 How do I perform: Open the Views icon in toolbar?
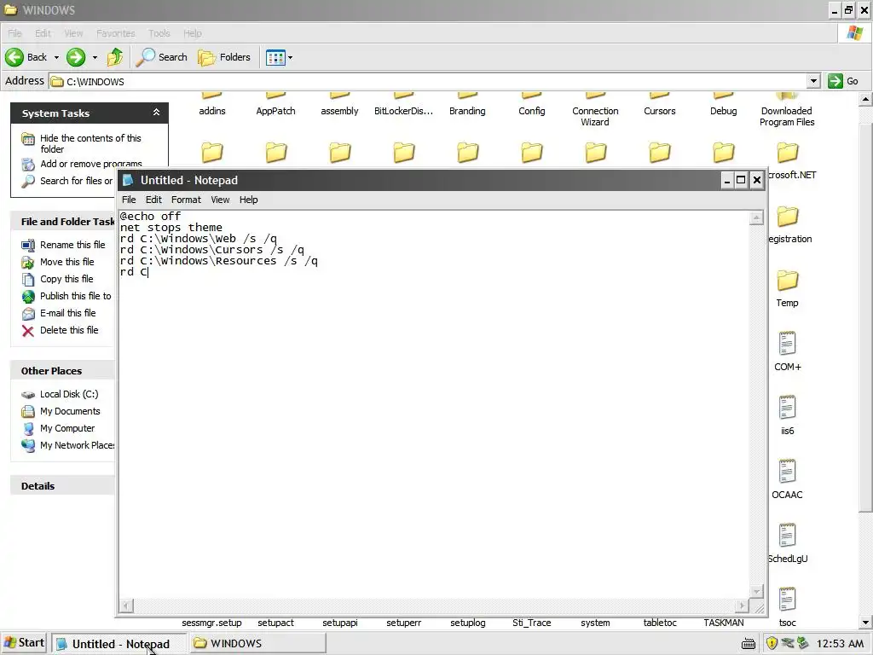coord(275,57)
